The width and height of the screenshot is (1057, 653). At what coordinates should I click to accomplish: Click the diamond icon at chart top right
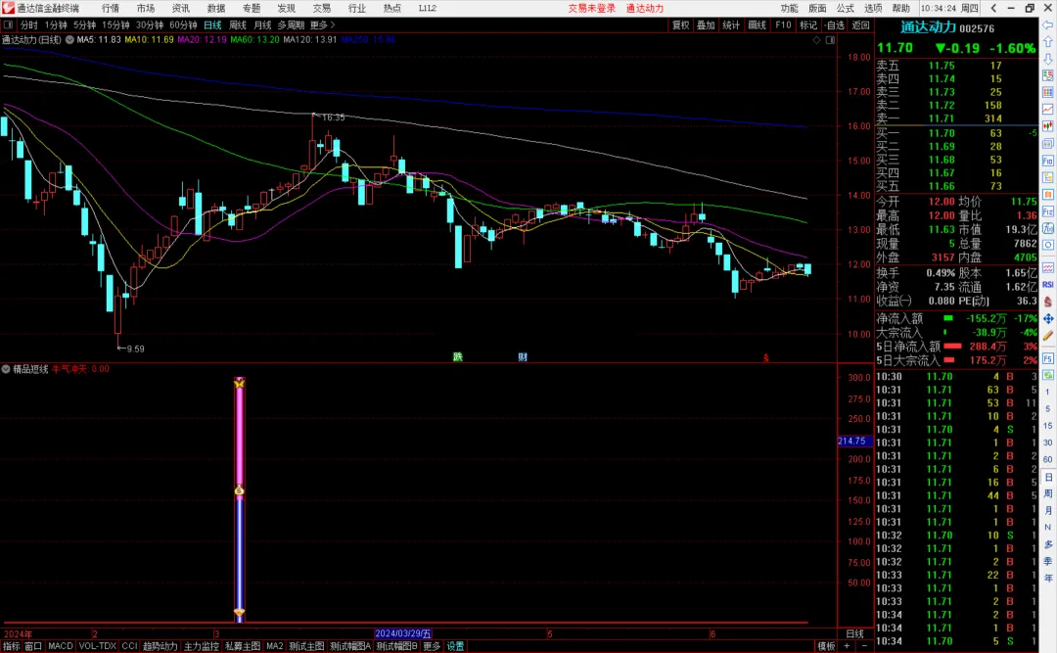[x=816, y=40]
